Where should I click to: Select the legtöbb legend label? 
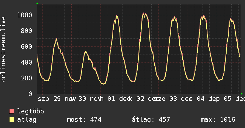point(31,112)
